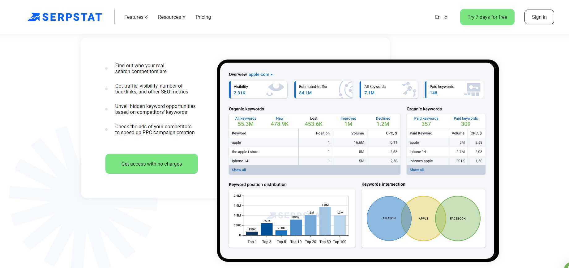Click the Top 50 bar labeled 1.8M

click(x=325, y=221)
